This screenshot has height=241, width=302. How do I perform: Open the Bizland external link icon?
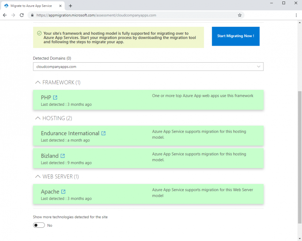pos(63,156)
